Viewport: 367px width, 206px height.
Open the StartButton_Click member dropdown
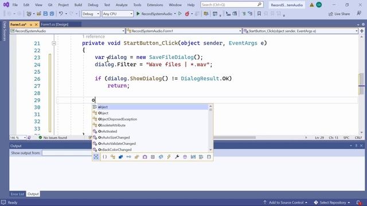[x=300, y=31]
